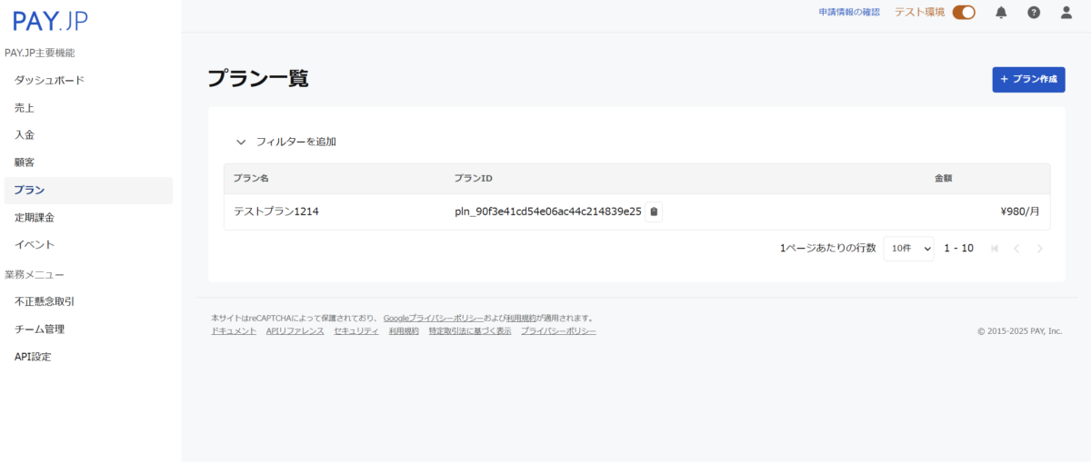Open 売上 in the sidebar
This screenshot has width=1091, height=462.
click(x=25, y=107)
